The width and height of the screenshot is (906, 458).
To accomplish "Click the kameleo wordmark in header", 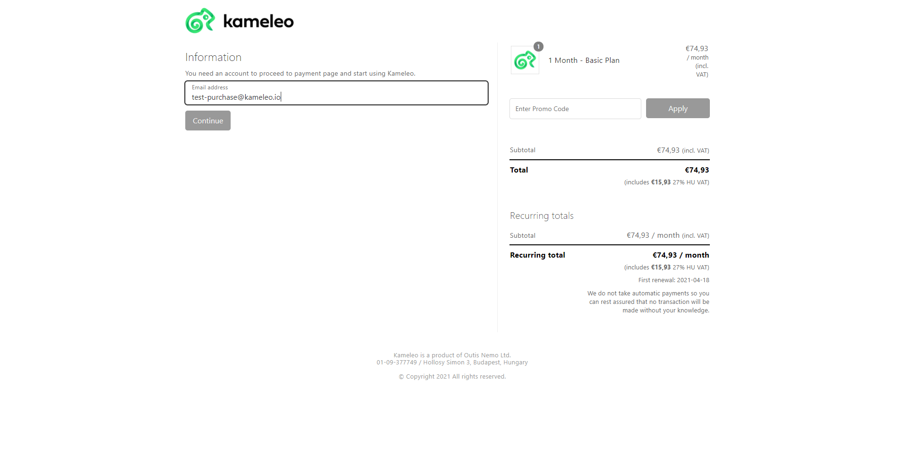I will pyautogui.click(x=259, y=21).
